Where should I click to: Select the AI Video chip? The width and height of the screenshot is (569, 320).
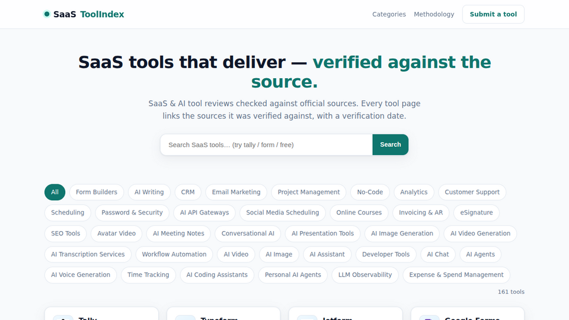236,254
